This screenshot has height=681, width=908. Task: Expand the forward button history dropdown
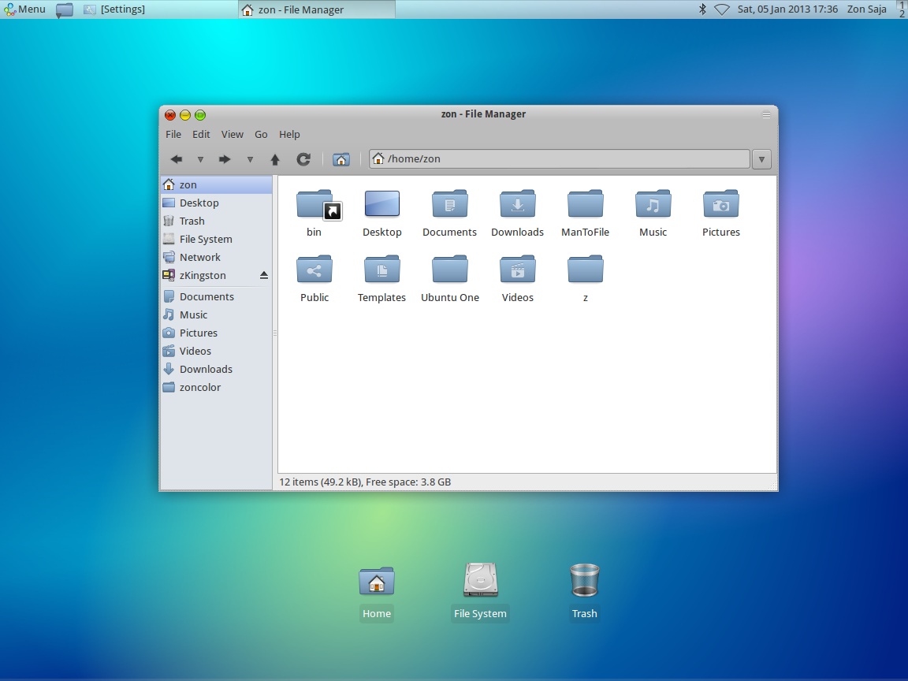250,161
